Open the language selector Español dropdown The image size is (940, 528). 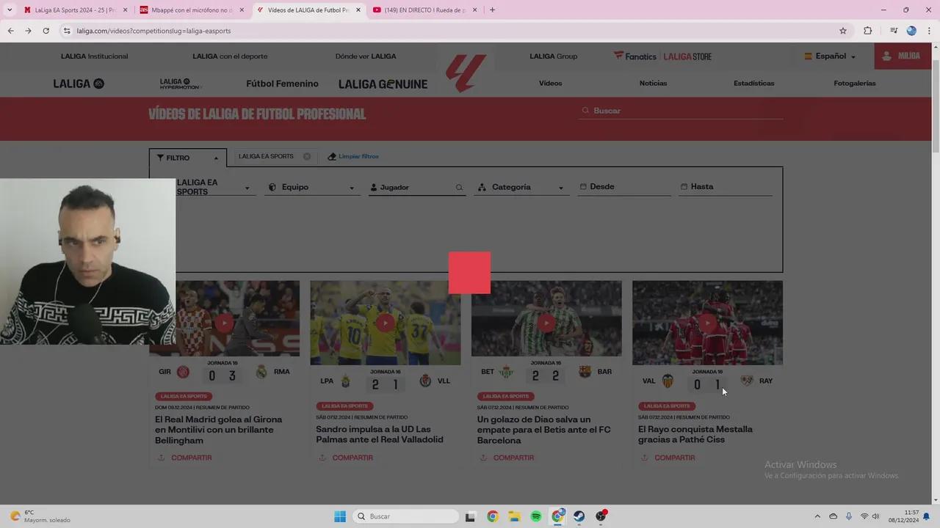click(830, 56)
